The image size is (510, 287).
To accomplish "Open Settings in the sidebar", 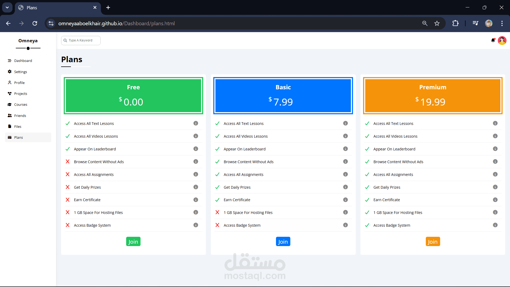I will point(20,72).
